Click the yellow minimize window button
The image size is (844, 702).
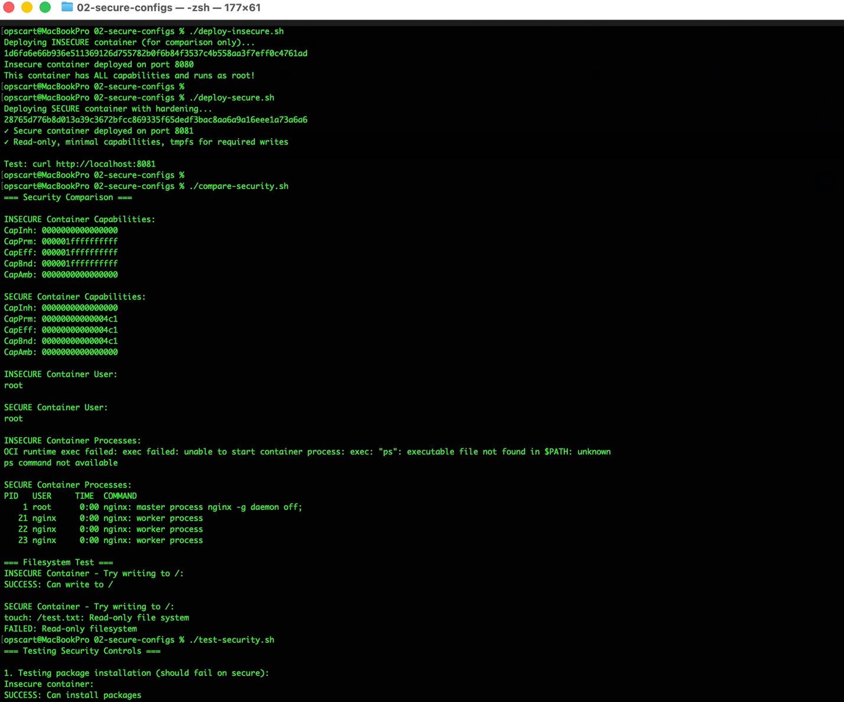coord(27,7)
